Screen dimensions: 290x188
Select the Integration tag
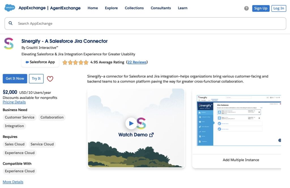click(14, 126)
